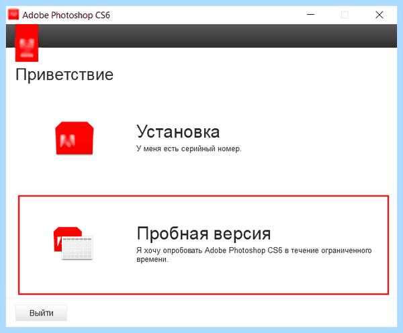Screen dimensions: 403x333
Task: Choose the Установка option heading
Action: click(x=178, y=132)
